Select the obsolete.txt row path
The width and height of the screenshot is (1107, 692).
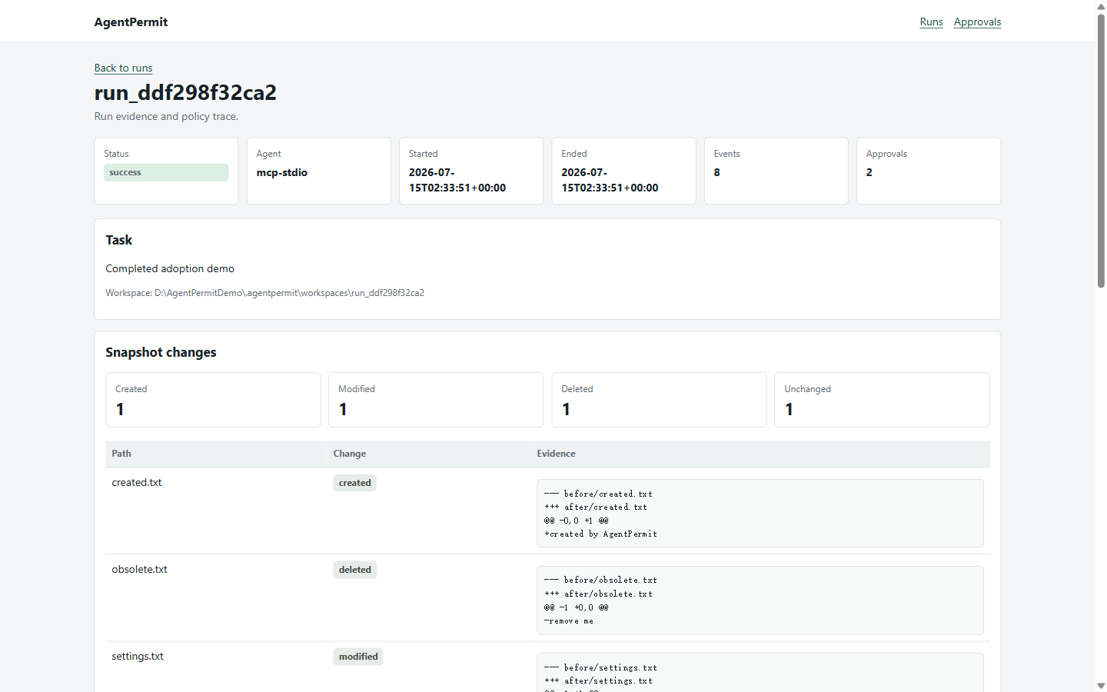pyautogui.click(x=139, y=569)
